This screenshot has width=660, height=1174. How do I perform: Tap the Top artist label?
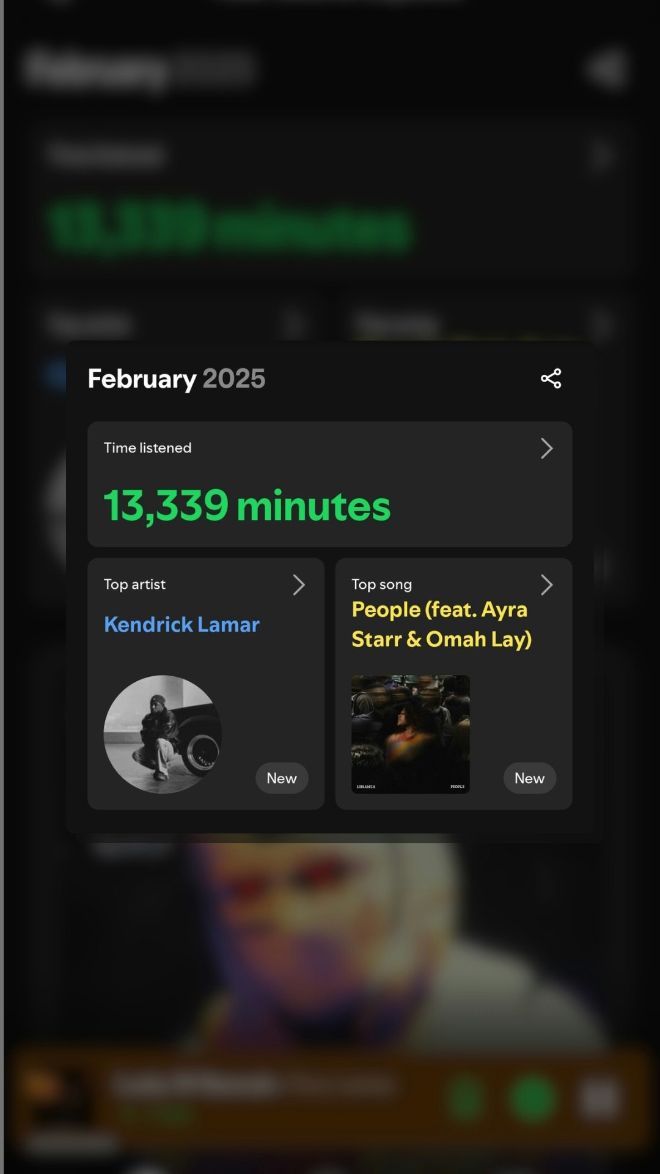pos(134,584)
